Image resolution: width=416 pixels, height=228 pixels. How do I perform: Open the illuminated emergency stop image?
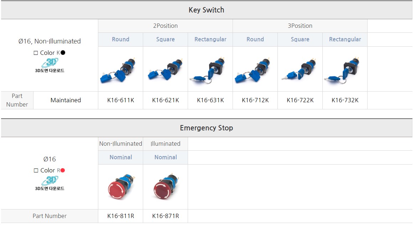click(x=166, y=187)
